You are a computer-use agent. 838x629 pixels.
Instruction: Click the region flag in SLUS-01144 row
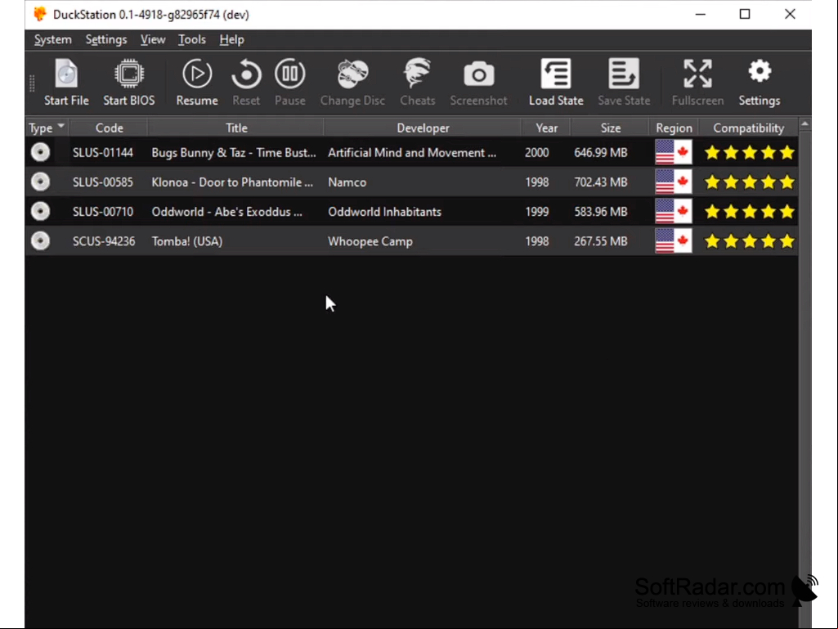pyautogui.click(x=674, y=152)
